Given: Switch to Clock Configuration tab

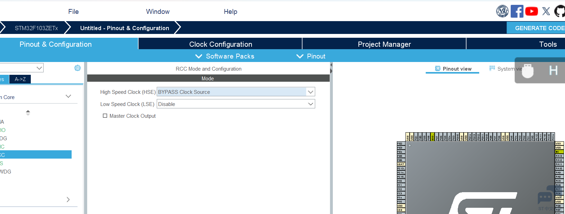Looking at the screenshot, I should coord(220,44).
